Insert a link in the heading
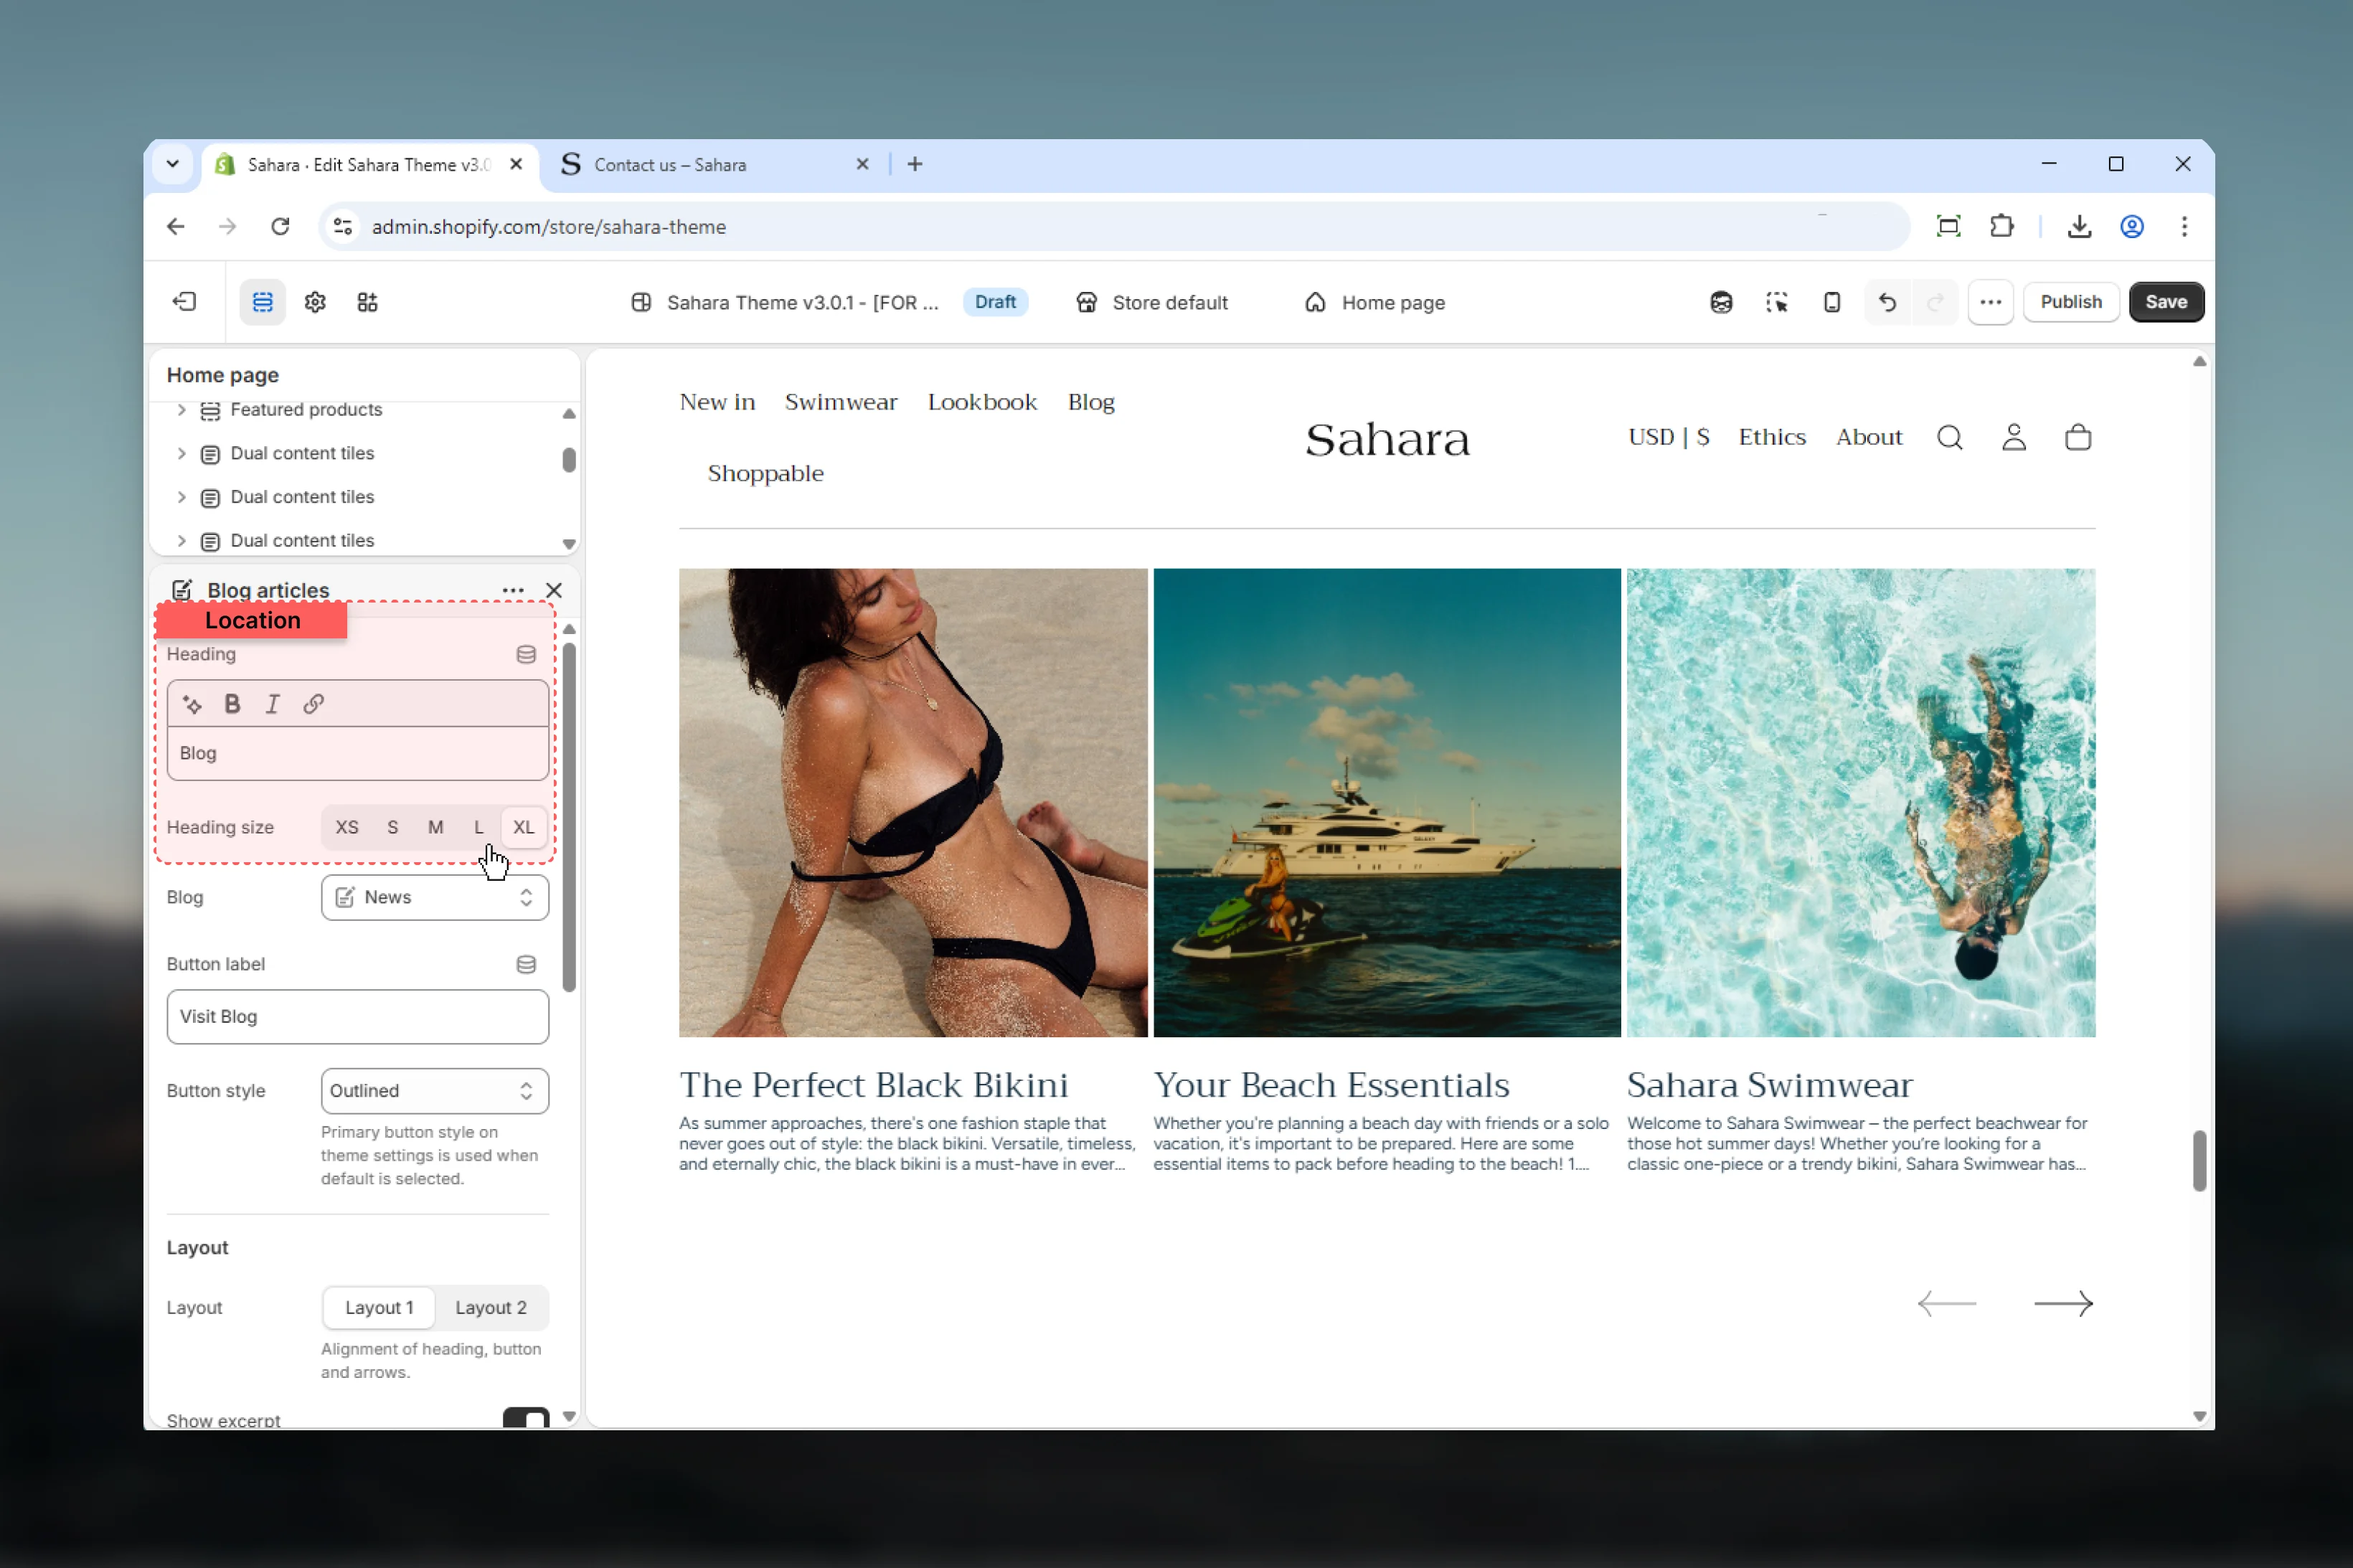 point(313,704)
